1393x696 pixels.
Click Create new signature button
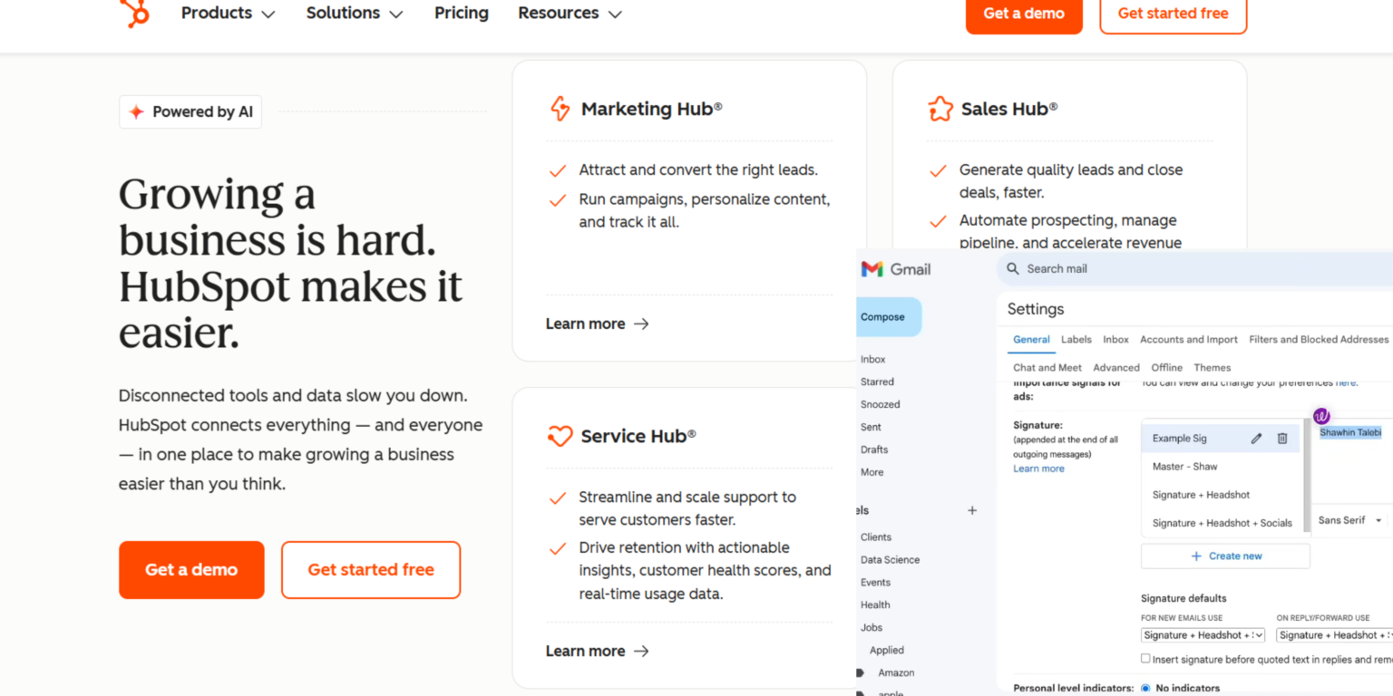coord(1225,556)
